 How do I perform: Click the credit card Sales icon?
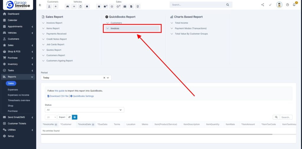[x=125, y=6]
